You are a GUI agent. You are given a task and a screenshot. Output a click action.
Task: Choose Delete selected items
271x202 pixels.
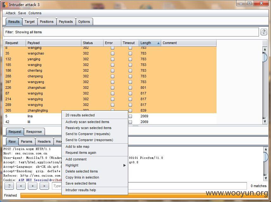pos(95,171)
